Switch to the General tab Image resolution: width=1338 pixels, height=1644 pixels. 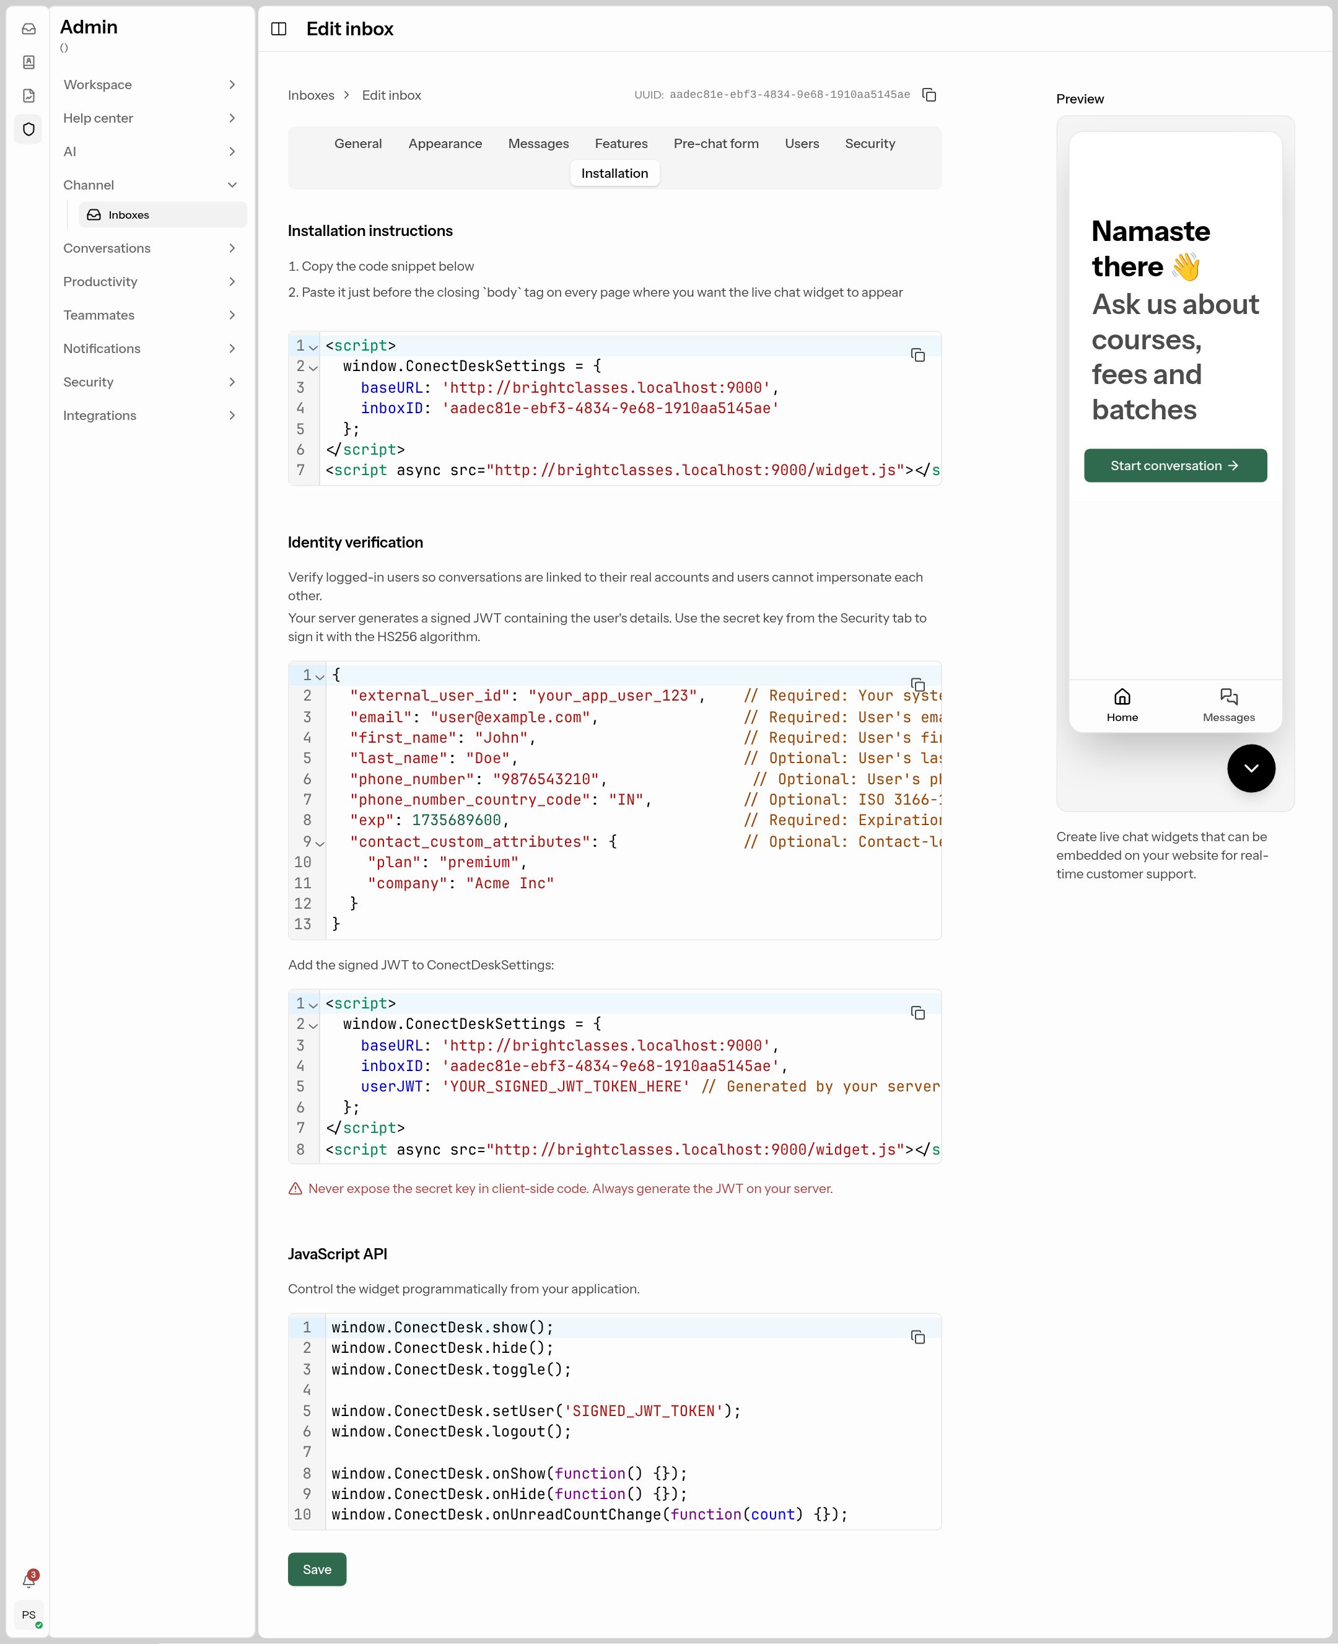(x=359, y=143)
